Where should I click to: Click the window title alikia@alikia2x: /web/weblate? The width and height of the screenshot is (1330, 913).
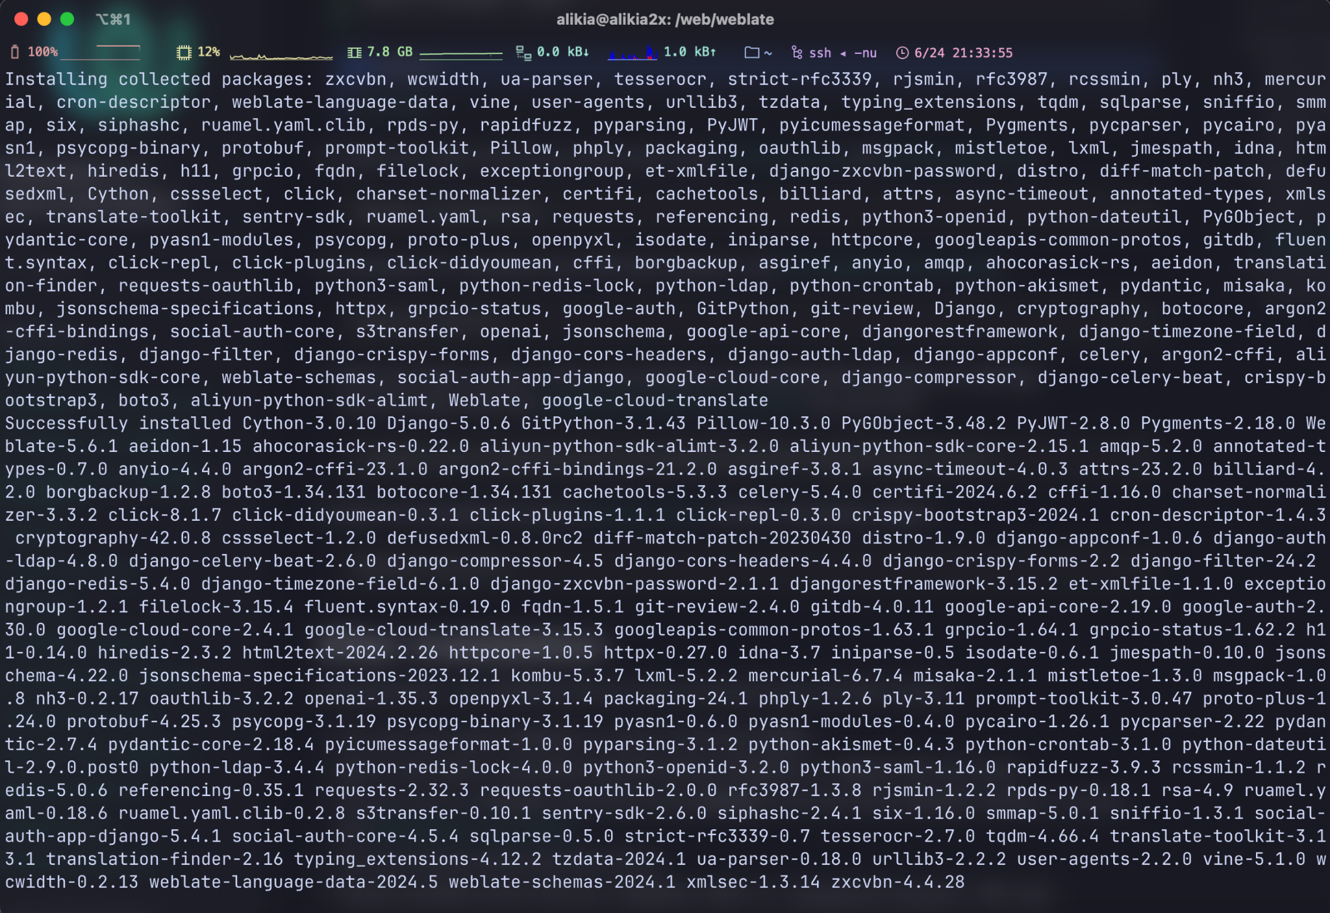point(664,19)
